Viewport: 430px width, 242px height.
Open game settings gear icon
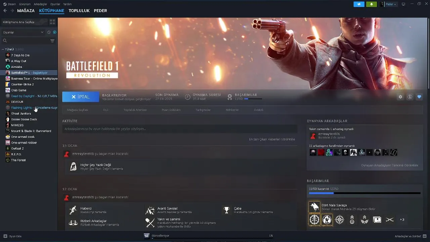(x=400, y=97)
